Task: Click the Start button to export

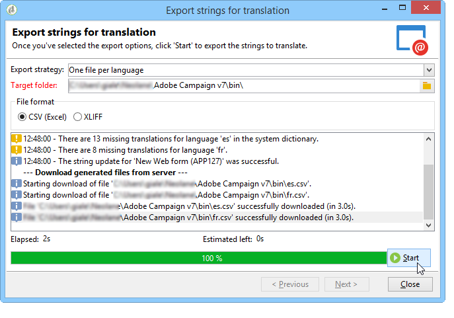Action: (409, 258)
